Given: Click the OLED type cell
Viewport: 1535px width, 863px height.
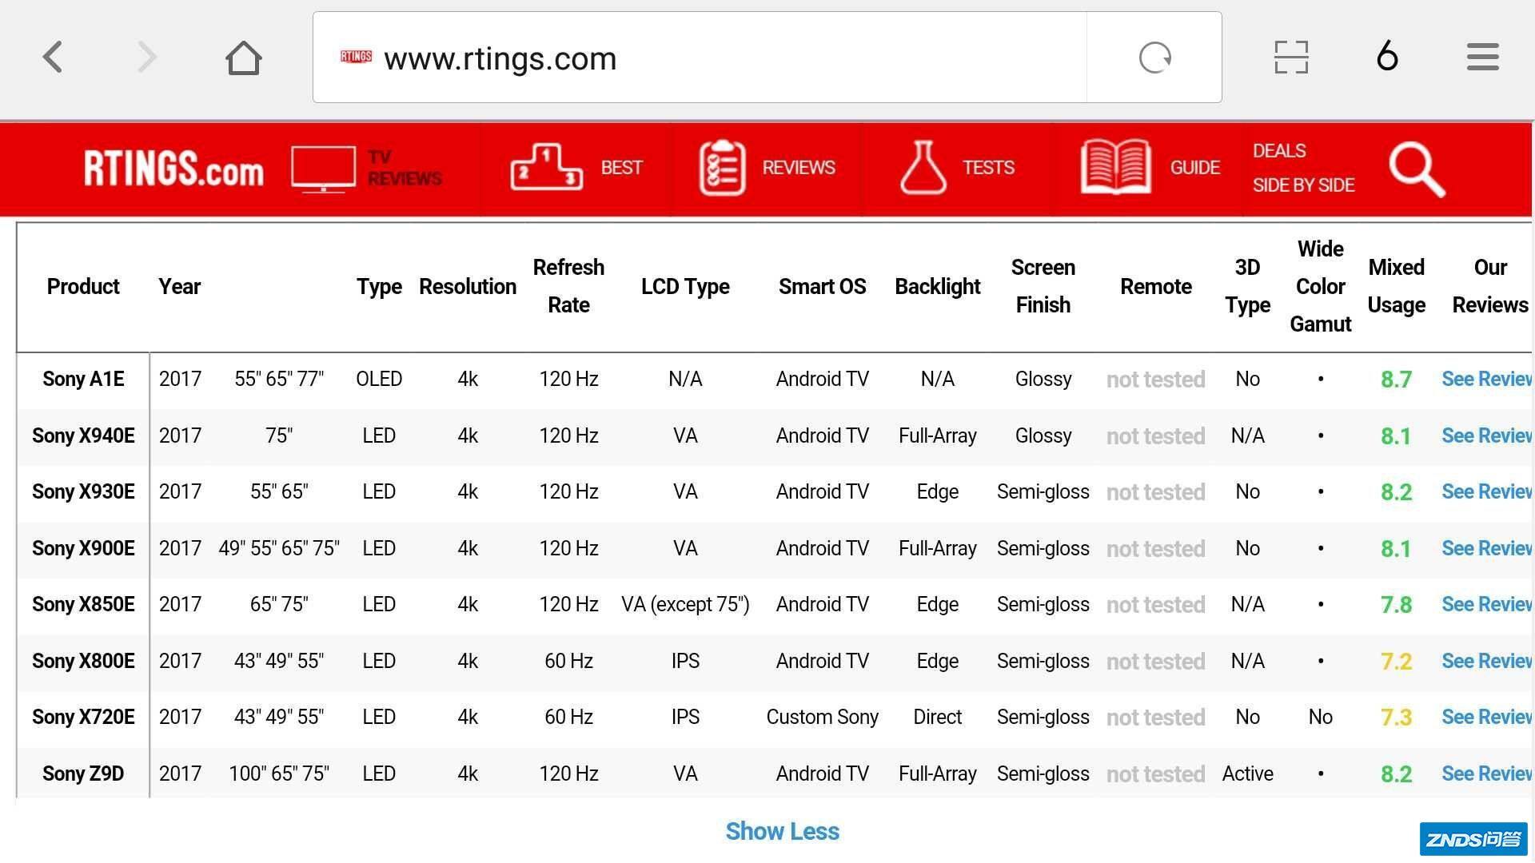Looking at the screenshot, I should (379, 380).
